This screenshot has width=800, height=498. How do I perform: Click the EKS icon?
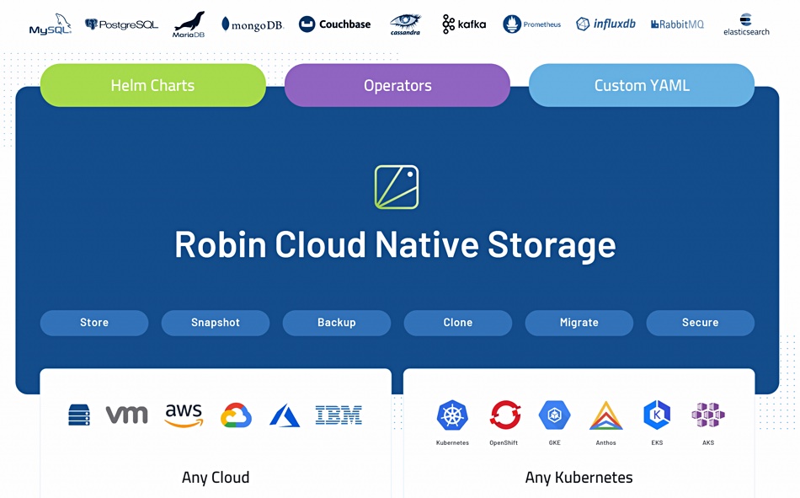click(x=657, y=415)
